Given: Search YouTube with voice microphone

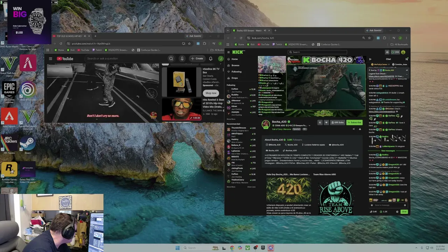Looking at the screenshot, I should [x=182, y=59].
